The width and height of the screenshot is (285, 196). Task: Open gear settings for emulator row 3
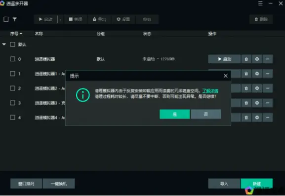tap(257, 103)
